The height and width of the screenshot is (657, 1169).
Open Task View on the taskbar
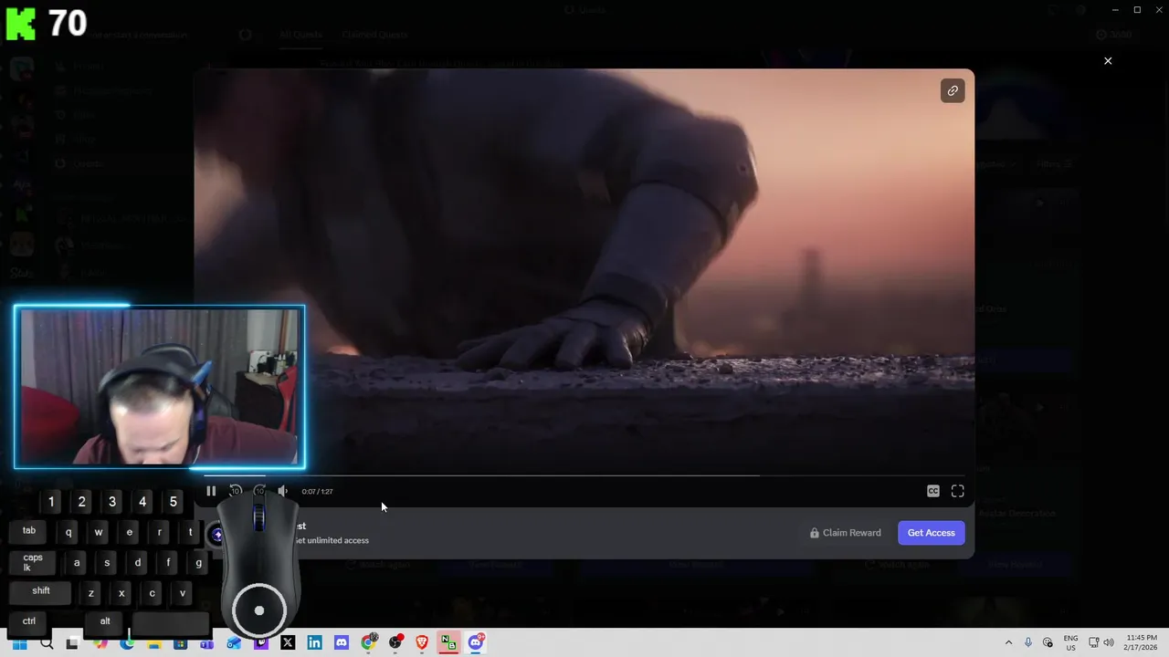point(72,642)
